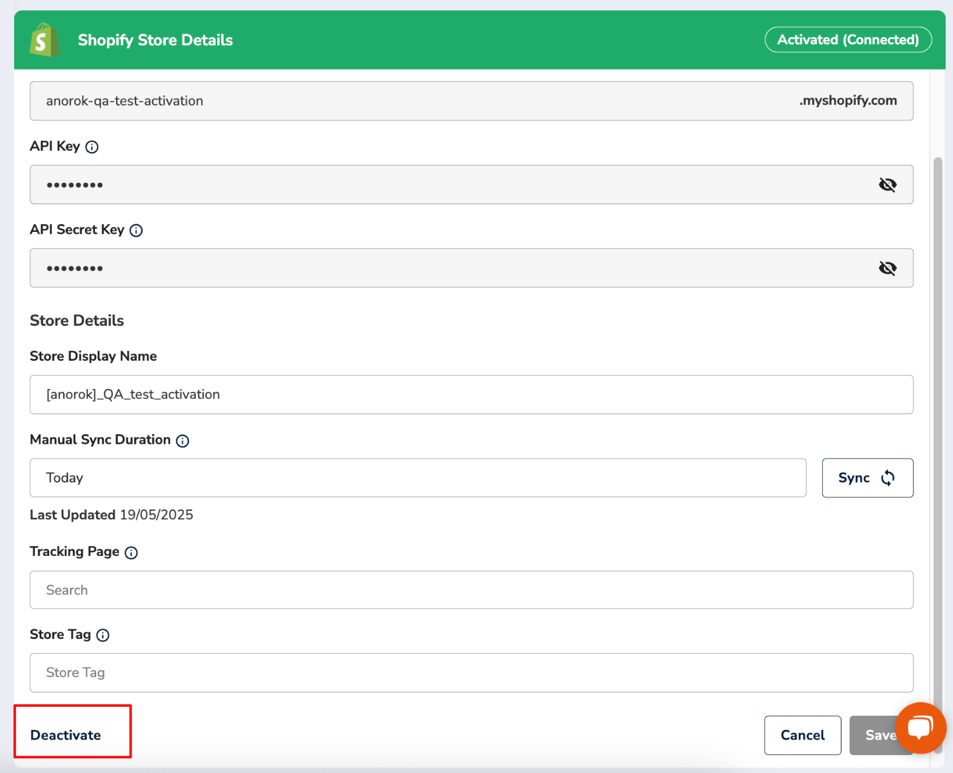Open the Manual Sync Duration info icon
The width and height of the screenshot is (953, 773).
182,441
